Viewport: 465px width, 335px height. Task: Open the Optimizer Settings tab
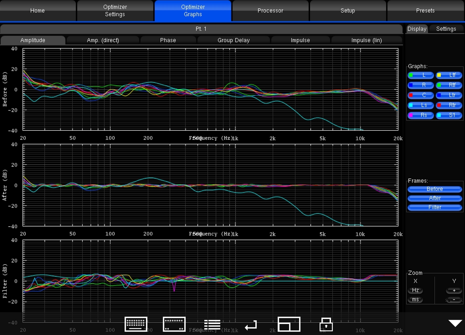(115, 11)
